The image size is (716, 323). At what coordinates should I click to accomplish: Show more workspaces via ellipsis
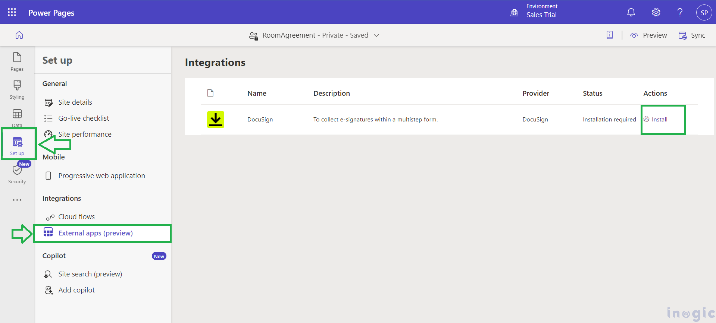point(17,200)
